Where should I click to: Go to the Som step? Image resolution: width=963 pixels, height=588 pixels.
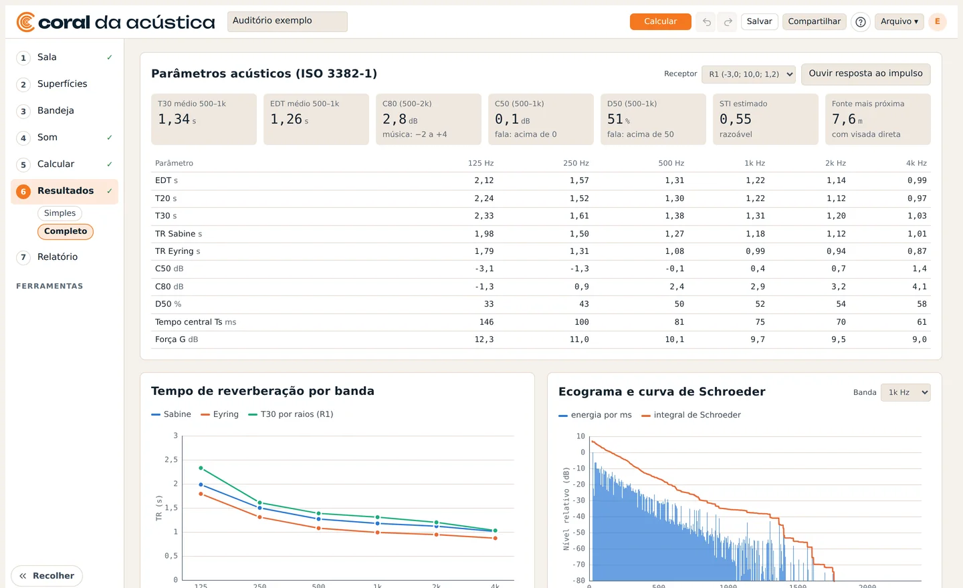65,138
